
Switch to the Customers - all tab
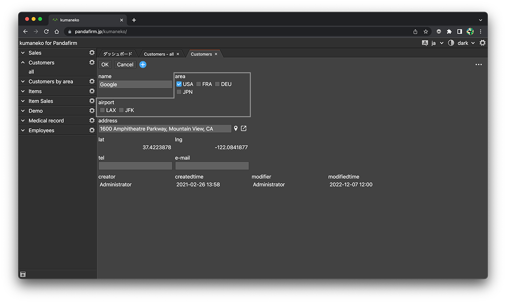pos(158,54)
